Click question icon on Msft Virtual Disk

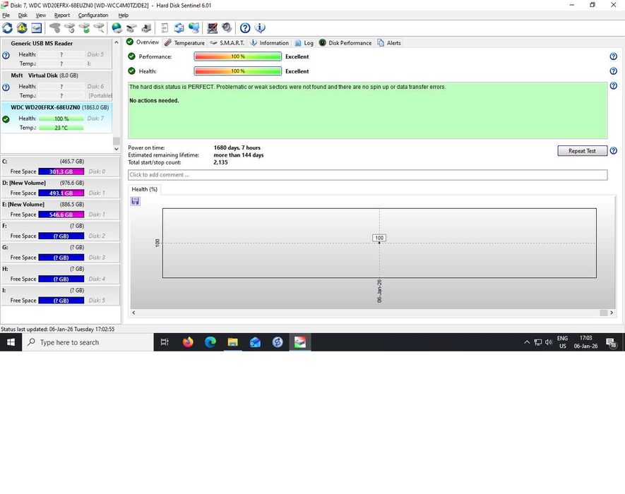coord(6,88)
